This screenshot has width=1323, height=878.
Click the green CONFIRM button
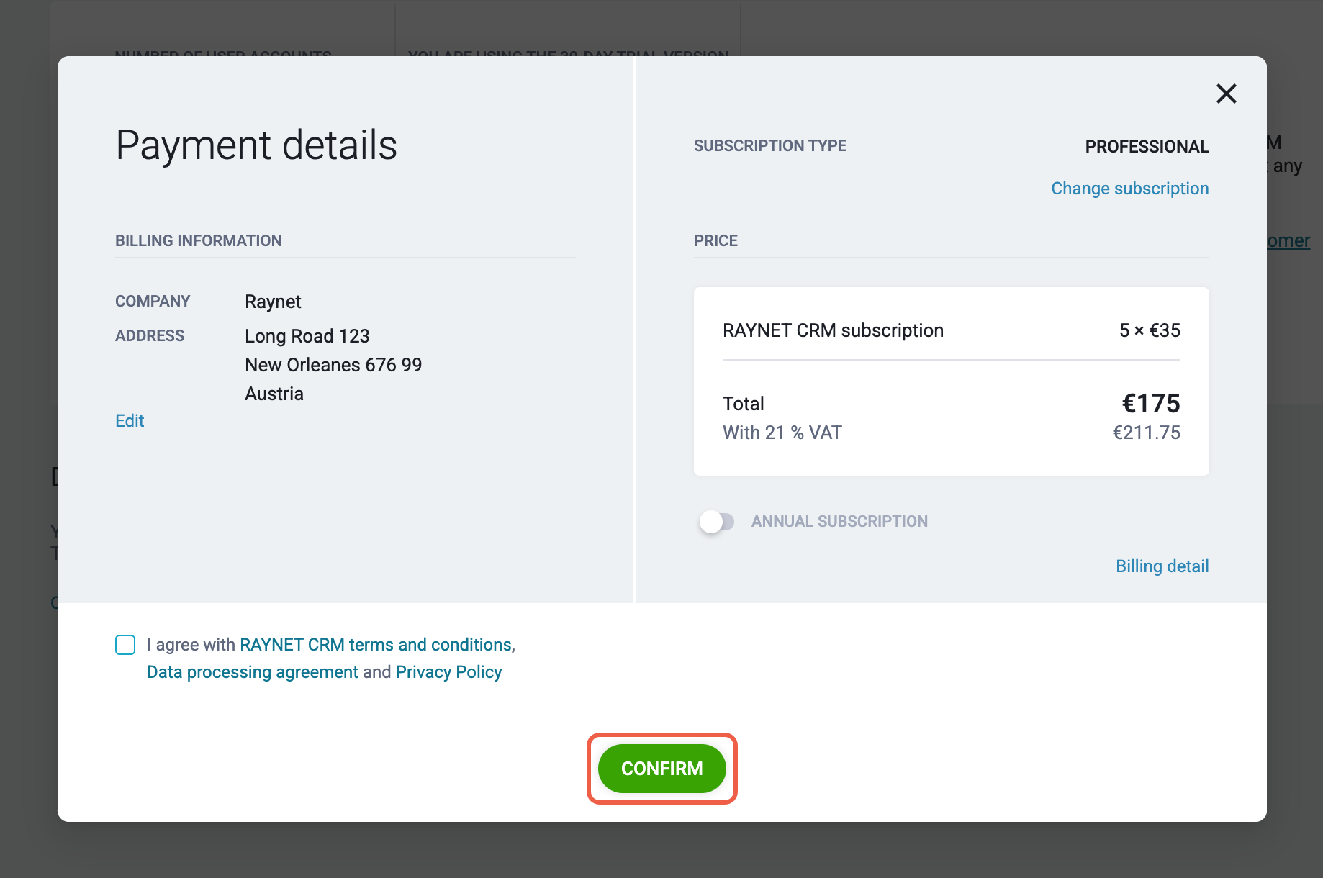pos(661,769)
